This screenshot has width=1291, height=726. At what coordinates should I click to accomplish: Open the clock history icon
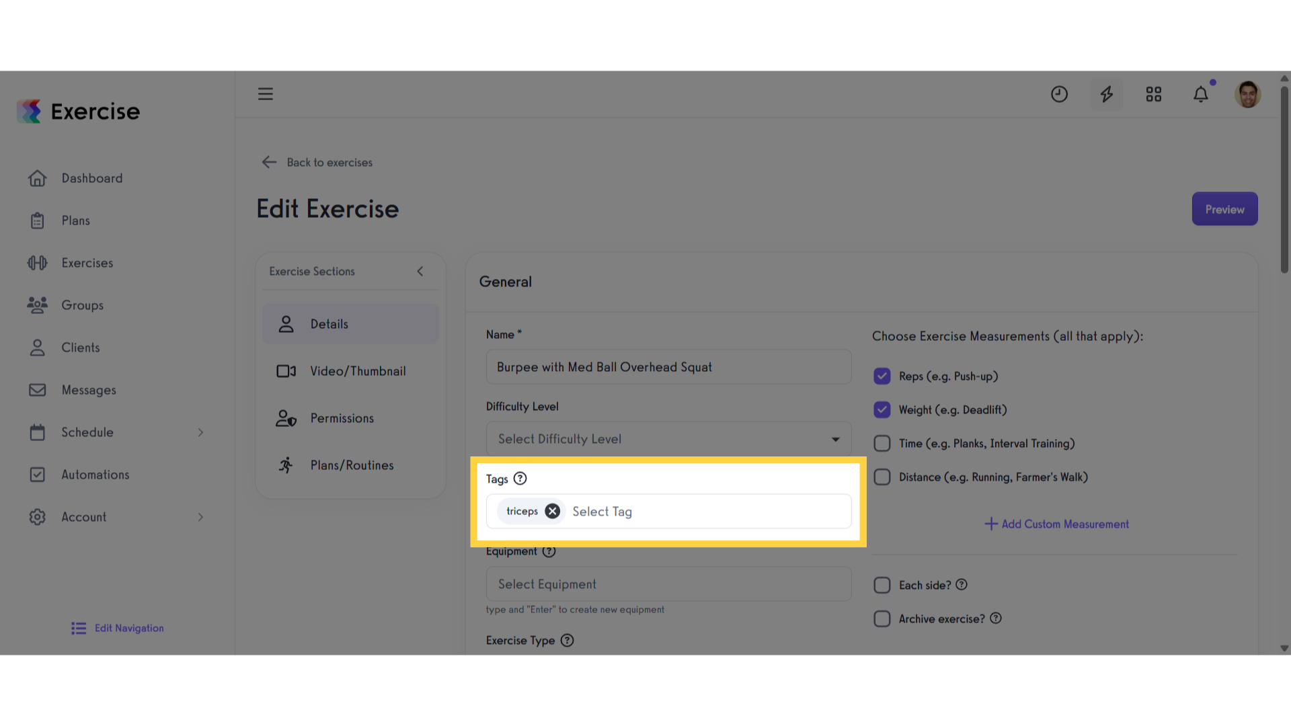[1059, 94]
